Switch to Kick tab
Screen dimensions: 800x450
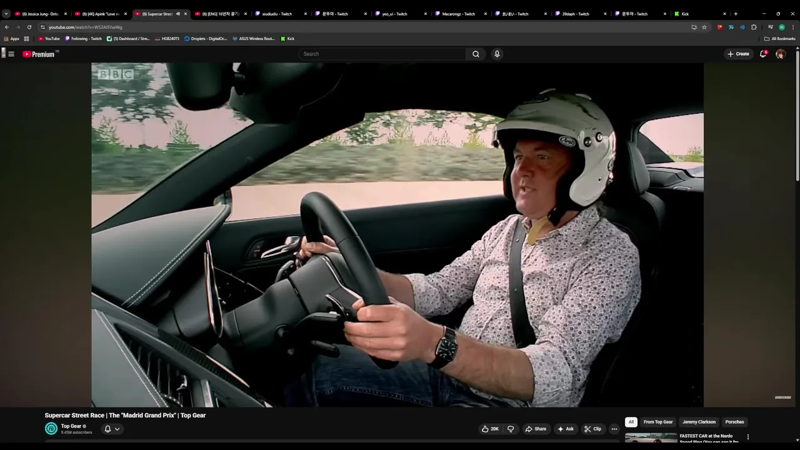(x=699, y=14)
